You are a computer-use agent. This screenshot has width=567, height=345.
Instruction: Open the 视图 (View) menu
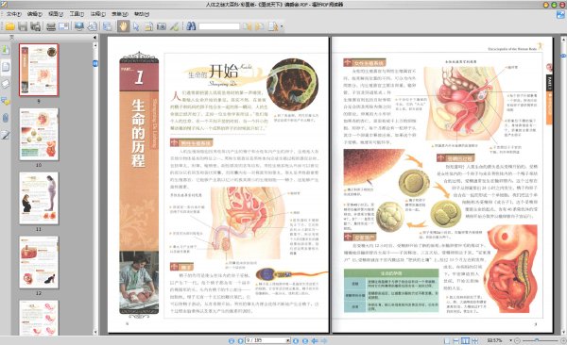[x=56, y=14]
